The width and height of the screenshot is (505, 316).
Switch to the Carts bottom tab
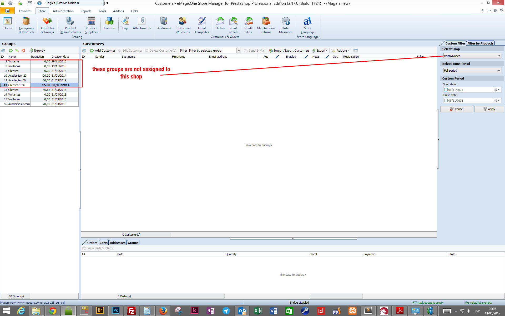[103, 243]
